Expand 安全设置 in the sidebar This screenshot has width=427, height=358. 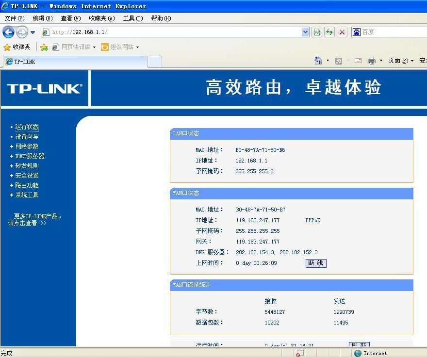27,176
